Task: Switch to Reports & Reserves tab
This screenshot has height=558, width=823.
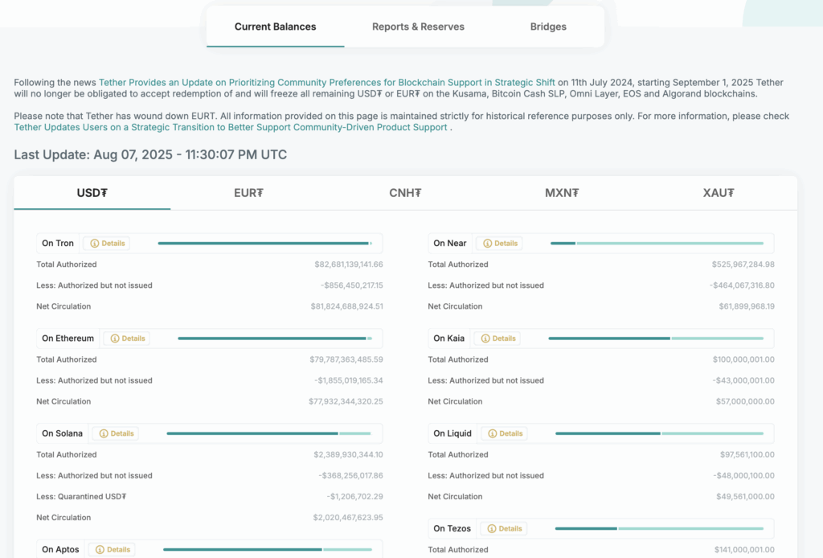Action: pos(418,27)
